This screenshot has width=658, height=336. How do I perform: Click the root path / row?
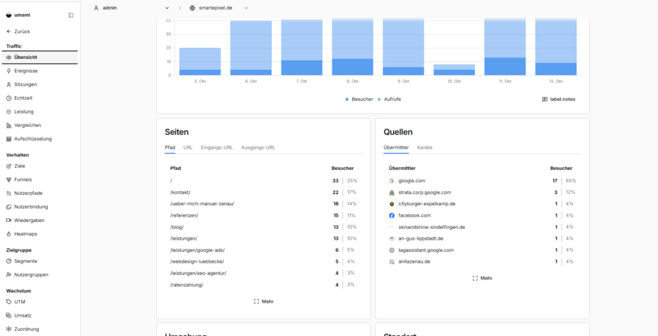[263, 181]
